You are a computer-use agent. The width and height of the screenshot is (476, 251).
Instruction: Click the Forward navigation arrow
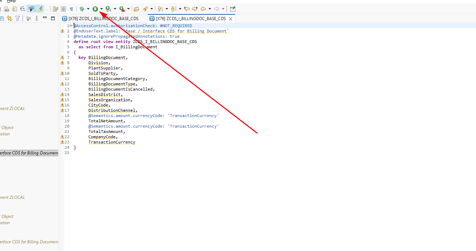(x=217, y=9)
